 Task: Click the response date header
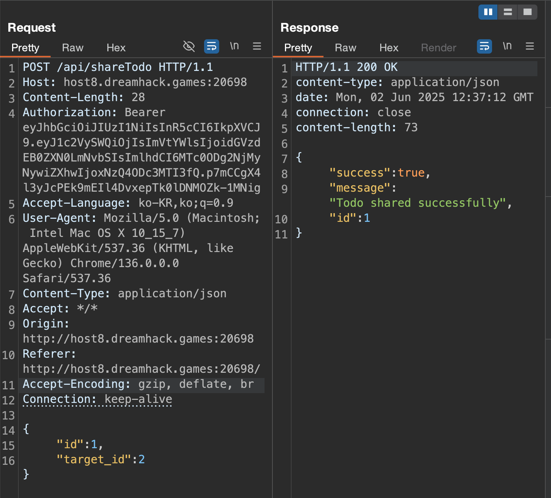point(415,97)
